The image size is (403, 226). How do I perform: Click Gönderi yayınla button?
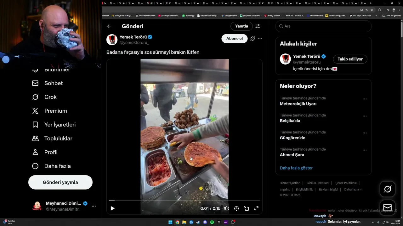[60, 182]
